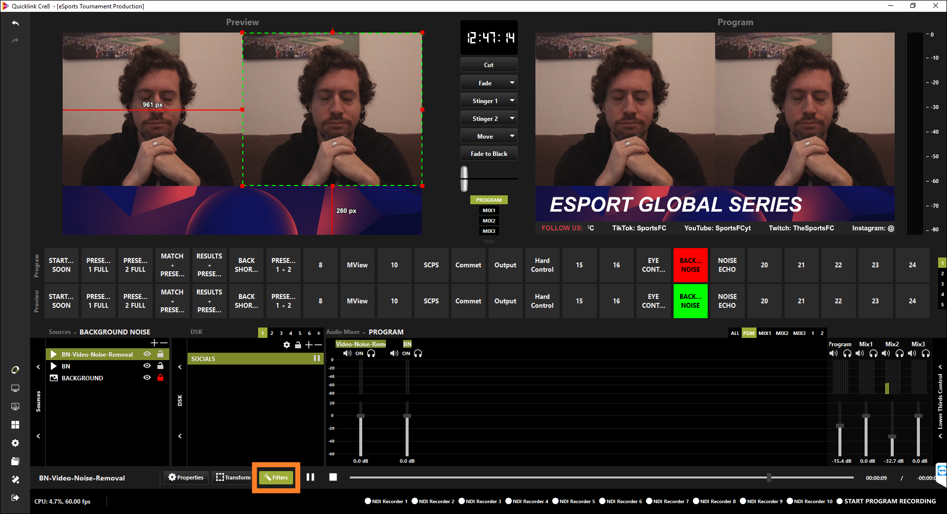Remove the DSK item with minus icon
This screenshot has height=514, width=947.
(x=318, y=345)
